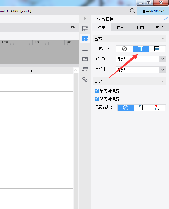This screenshot has width=169, height=209.
Task: Open the 上父格 dropdown
Action: (141, 70)
